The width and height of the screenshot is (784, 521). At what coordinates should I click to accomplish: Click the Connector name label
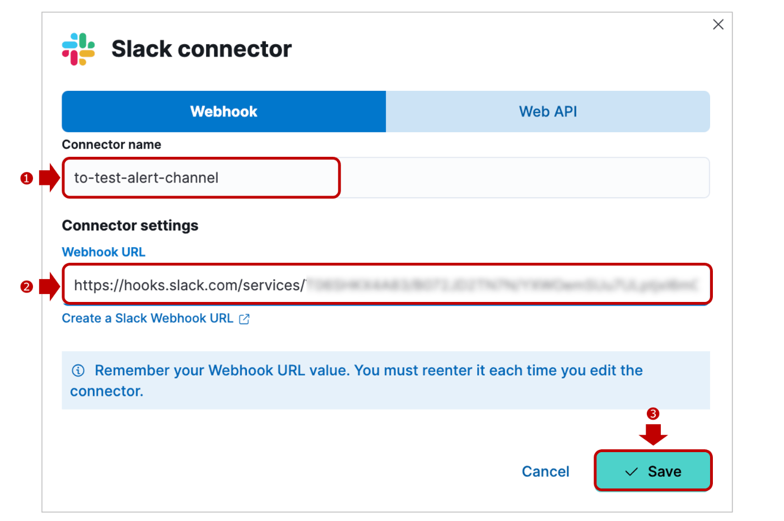[111, 145]
